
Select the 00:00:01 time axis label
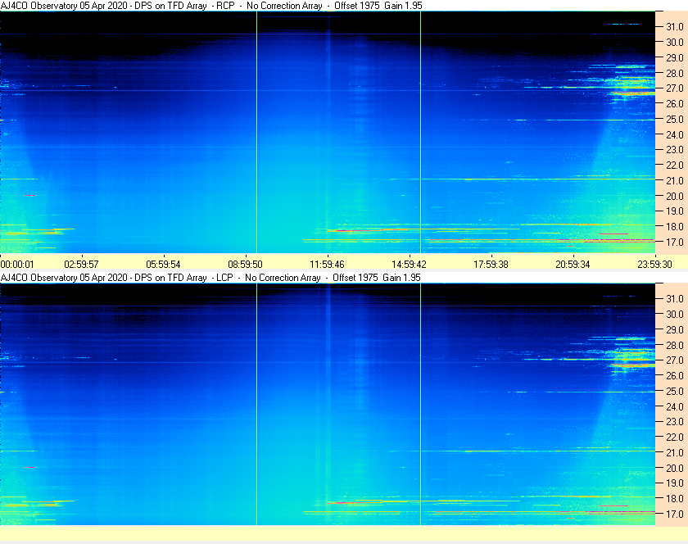17,265
